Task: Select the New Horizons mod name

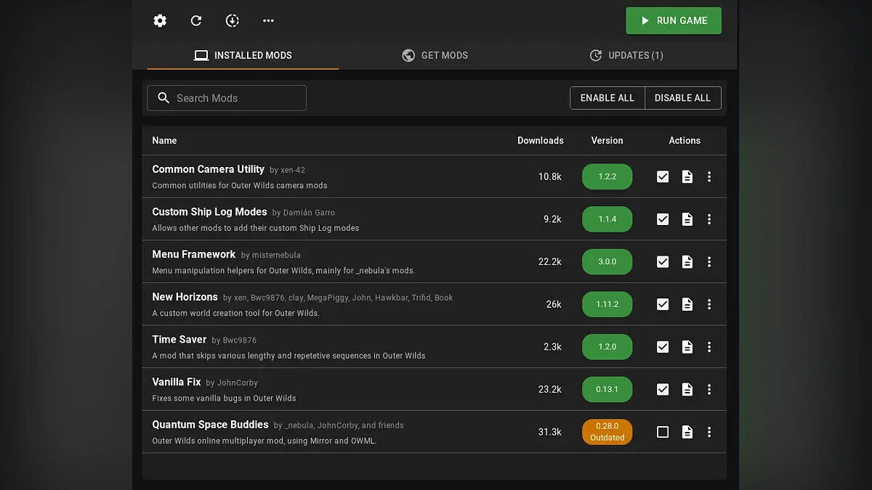Action: pos(185,297)
